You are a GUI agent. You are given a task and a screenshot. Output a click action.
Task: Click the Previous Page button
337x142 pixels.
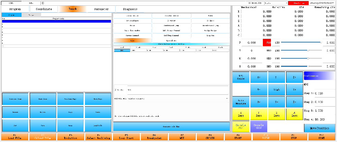pos(70,99)
